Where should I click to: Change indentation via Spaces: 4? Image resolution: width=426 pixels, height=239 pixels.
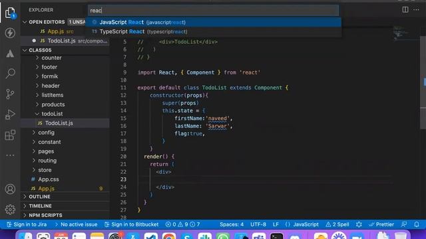click(x=232, y=224)
